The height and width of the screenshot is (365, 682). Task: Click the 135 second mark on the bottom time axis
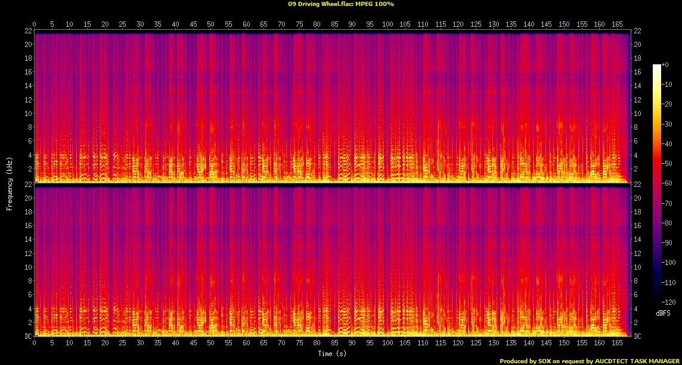pyautogui.click(x=511, y=344)
